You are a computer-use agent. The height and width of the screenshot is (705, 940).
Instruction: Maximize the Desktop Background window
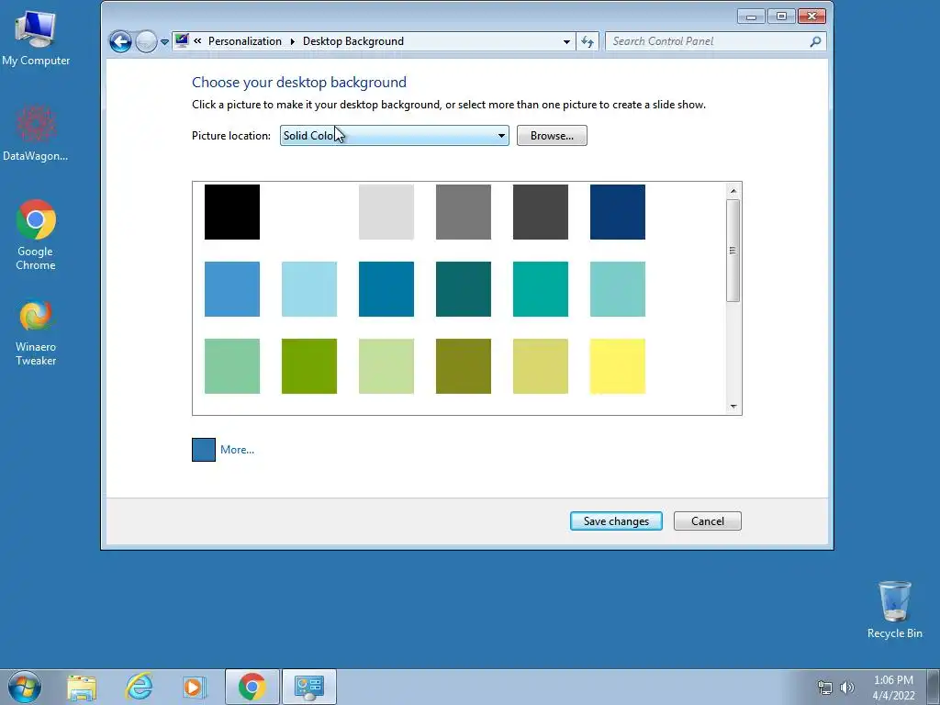tap(781, 17)
